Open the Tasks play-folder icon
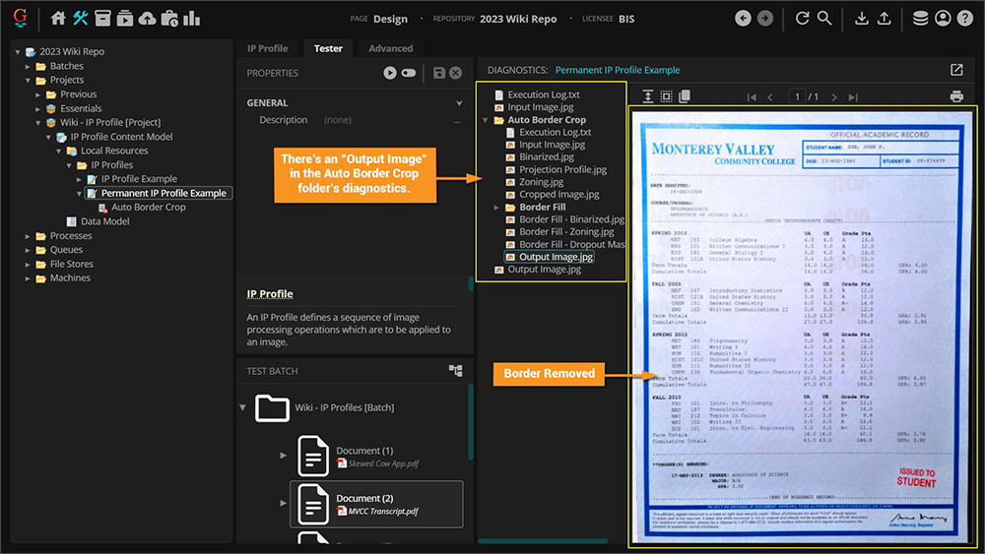 click(125, 18)
